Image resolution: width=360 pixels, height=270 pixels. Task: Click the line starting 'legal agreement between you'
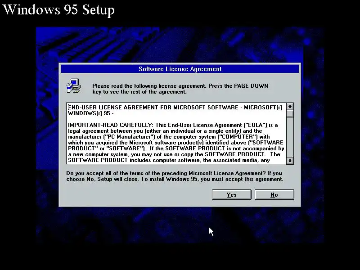click(x=165, y=131)
